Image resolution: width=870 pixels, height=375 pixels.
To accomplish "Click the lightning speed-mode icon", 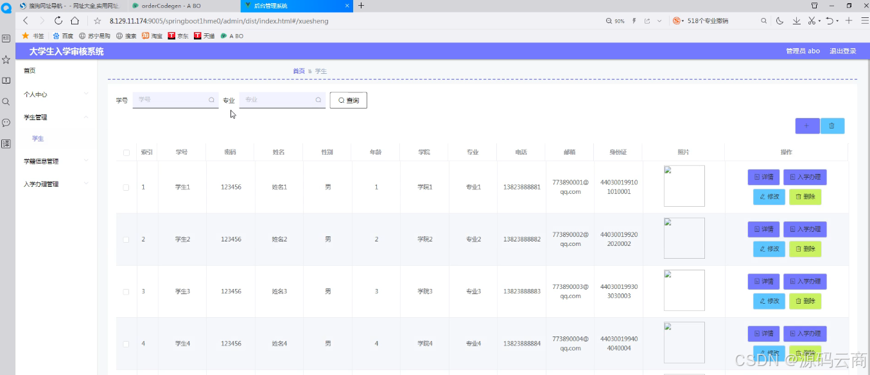I will point(634,21).
